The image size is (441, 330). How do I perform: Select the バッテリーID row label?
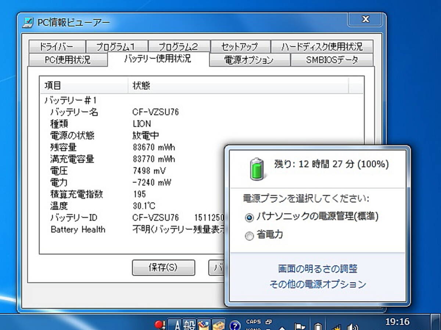click(74, 218)
